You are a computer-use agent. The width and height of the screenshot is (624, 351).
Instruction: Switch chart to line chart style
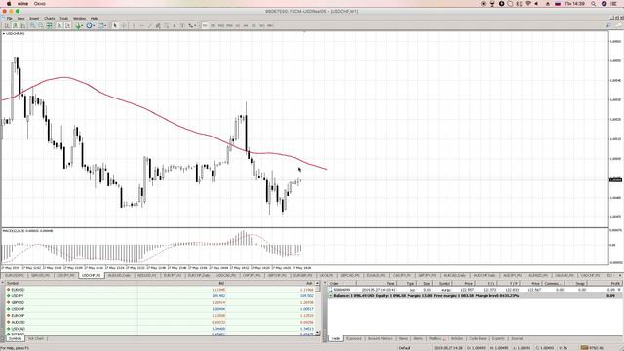click(x=22, y=26)
